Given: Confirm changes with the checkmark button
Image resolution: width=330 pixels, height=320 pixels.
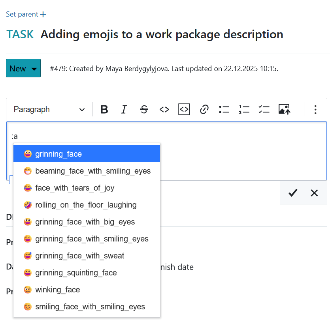Looking at the screenshot, I should [292, 193].
